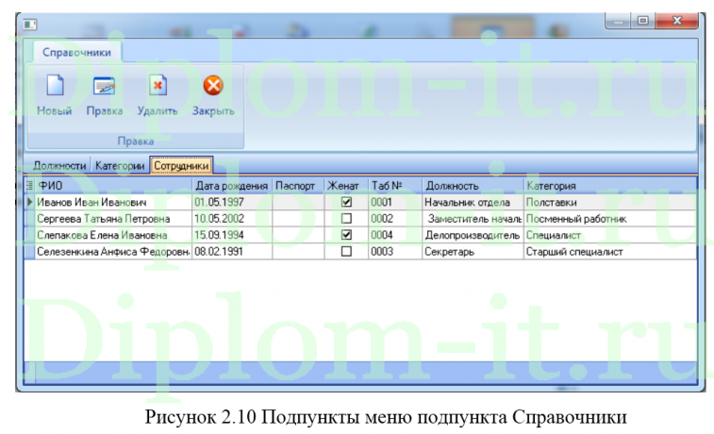Click tab number 0004
This screenshot has height=434, width=714.
point(395,235)
